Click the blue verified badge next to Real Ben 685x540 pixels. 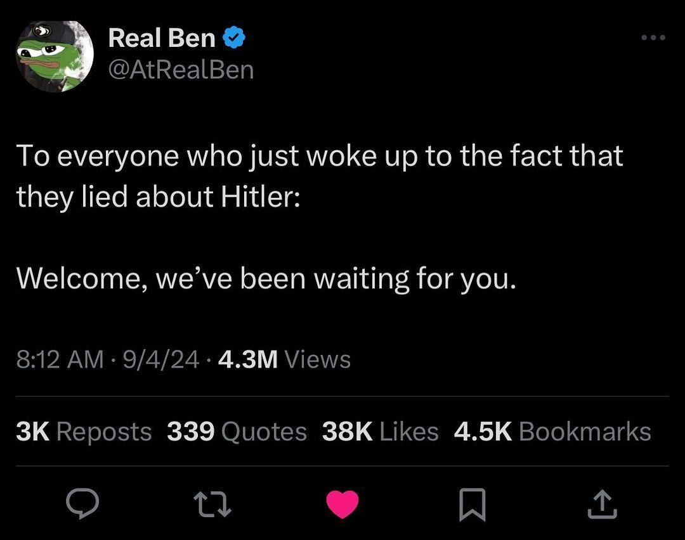tap(235, 36)
